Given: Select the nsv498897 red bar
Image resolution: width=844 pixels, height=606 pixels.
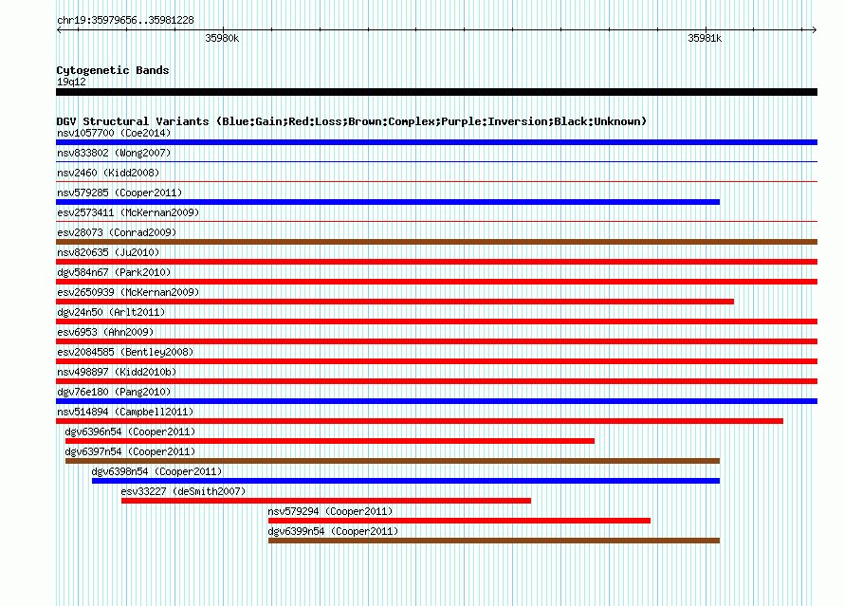Looking at the screenshot, I should coord(436,381).
